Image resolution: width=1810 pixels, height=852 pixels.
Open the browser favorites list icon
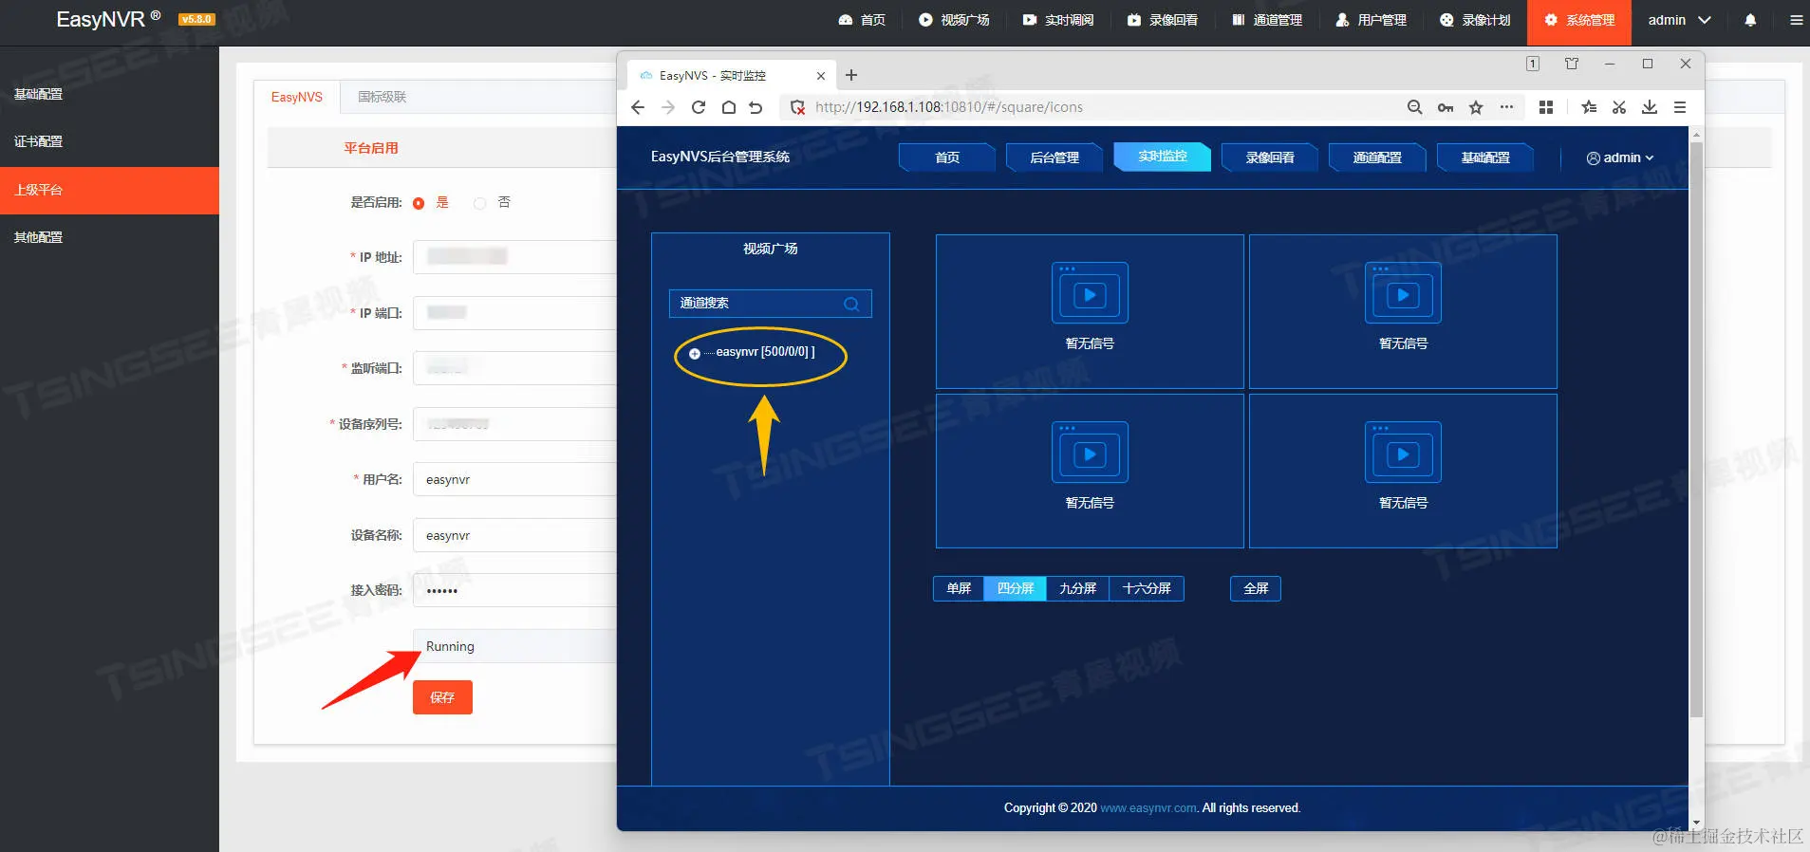click(x=1589, y=107)
